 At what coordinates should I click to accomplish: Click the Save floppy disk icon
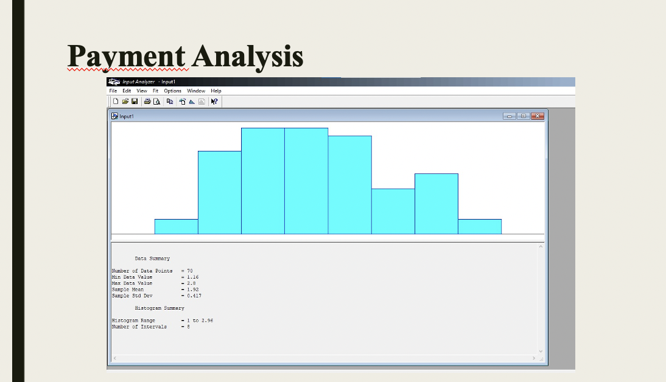pyautogui.click(x=135, y=102)
